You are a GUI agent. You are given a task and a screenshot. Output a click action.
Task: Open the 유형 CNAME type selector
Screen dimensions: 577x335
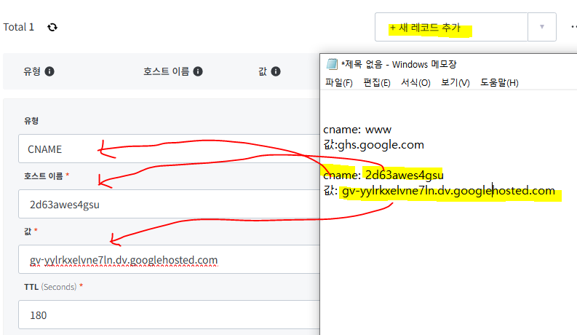(170, 149)
